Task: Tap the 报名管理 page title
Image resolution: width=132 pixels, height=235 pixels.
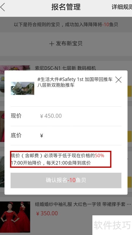Action: pyautogui.click(x=66, y=7)
